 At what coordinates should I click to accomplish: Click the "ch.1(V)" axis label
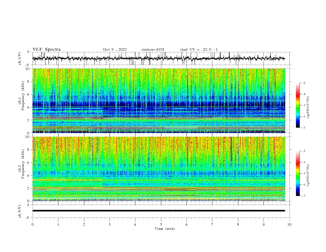point(20,58)
